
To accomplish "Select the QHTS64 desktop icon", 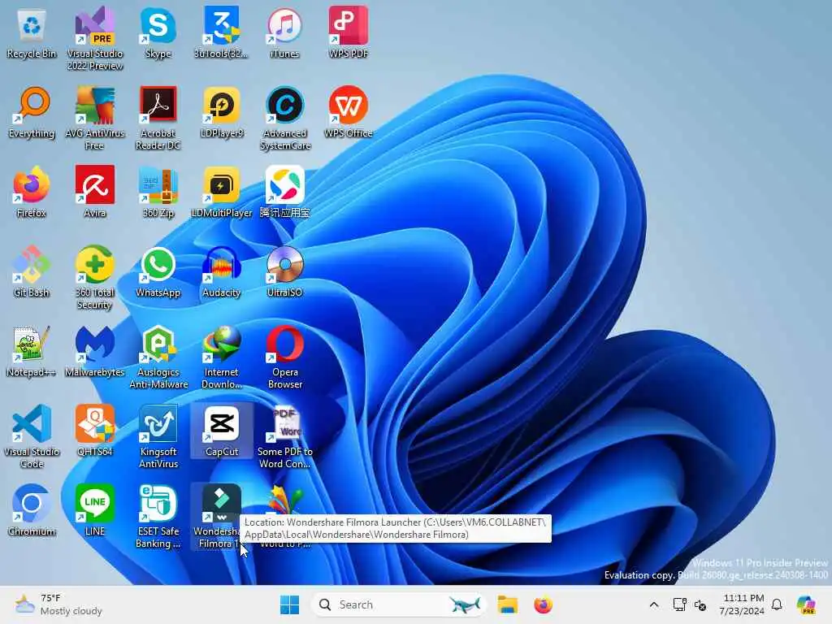I will (x=95, y=431).
